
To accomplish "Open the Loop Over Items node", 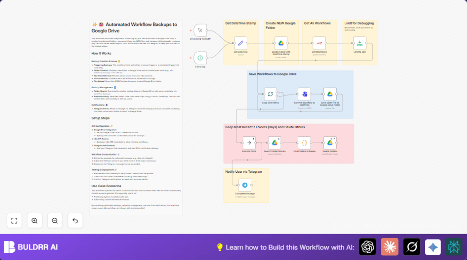I will (x=270, y=94).
